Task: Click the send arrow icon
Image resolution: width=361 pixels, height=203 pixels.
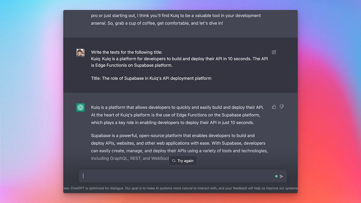Action: click(282, 176)
